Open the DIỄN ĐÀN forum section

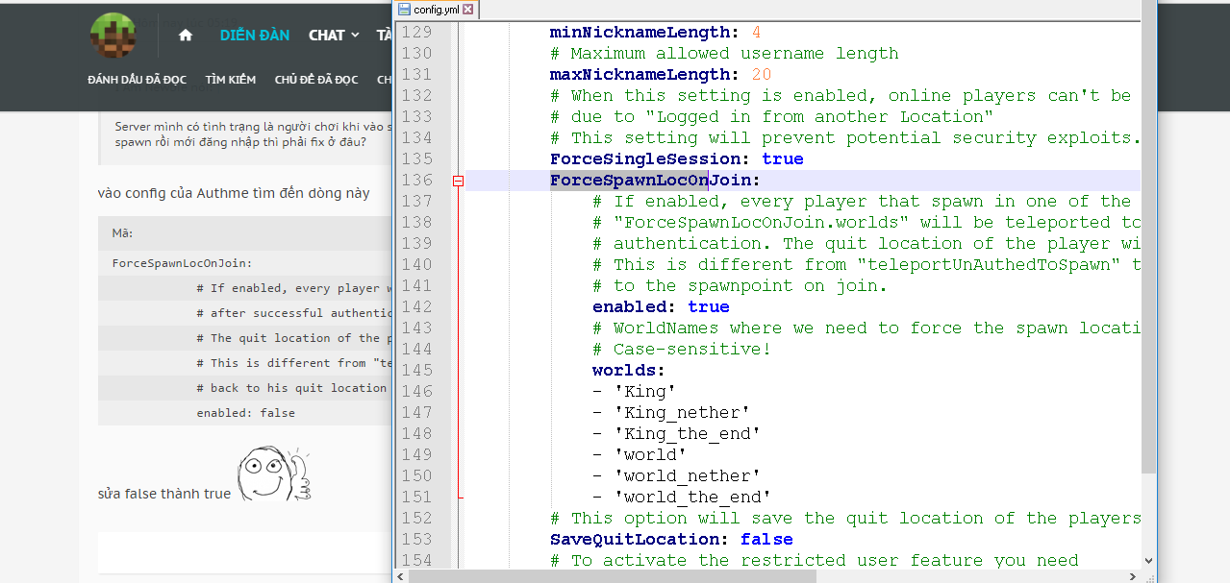pyautogui.click(x=254, y=36)
